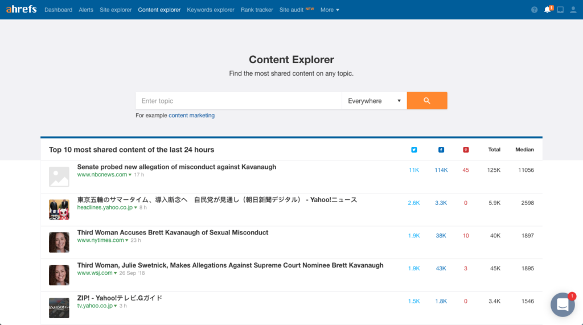Click the 1.8K Facebook shares value
The width and height of the screenshot is (583, 325).
click(x=441, y=302)
